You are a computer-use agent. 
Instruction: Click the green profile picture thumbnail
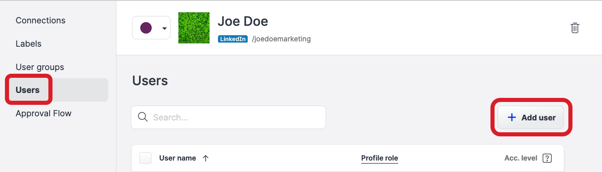(194, 28)
